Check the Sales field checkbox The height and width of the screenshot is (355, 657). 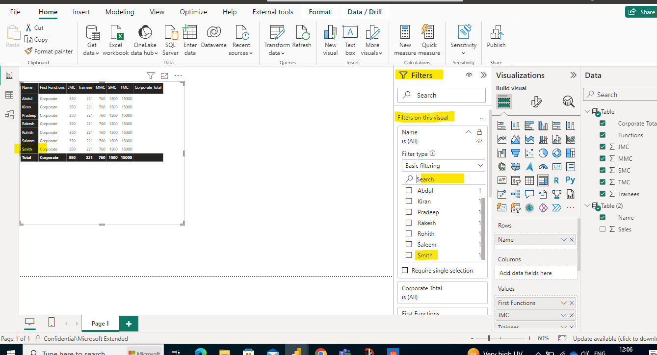coord(603,229)
